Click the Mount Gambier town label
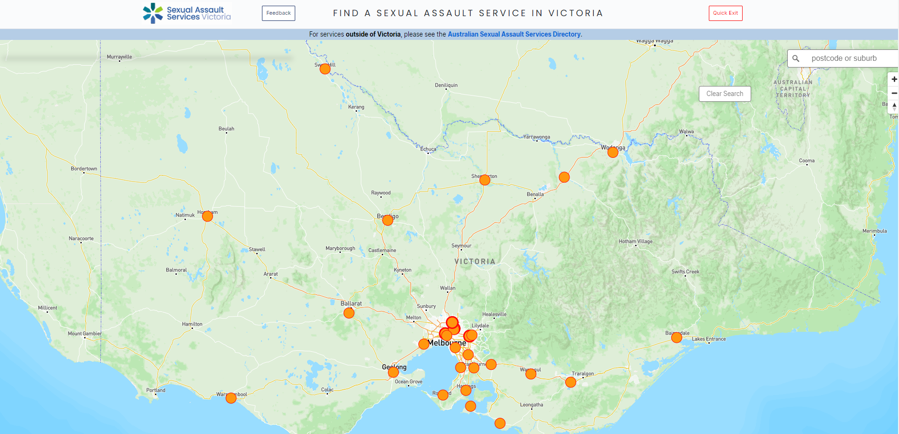This screenshot has height=434, width=899. coord(85,333)
